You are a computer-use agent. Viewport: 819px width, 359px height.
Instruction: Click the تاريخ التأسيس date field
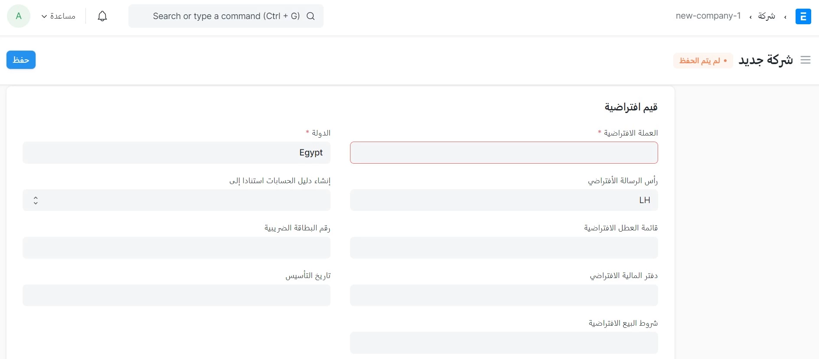pyautogui.click(x=177, y=295)
